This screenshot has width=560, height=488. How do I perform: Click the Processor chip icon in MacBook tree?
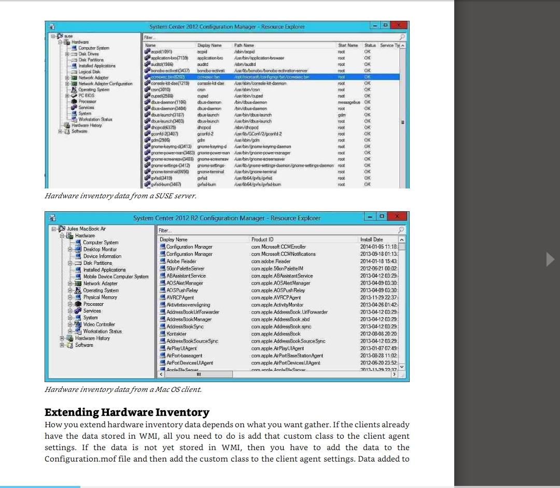pos(78,304)
